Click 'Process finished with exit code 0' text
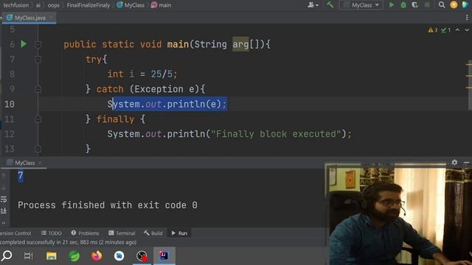 (x=108, y=205)
